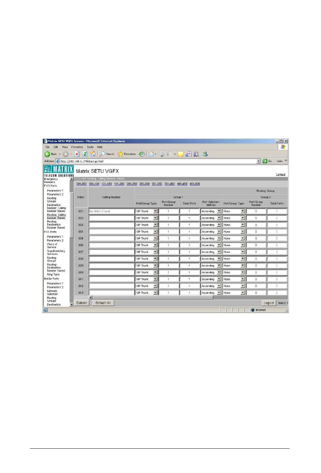Open Port Selection Method dropdown for row 008
Screen dimensions: 321x473
point(219,259)
